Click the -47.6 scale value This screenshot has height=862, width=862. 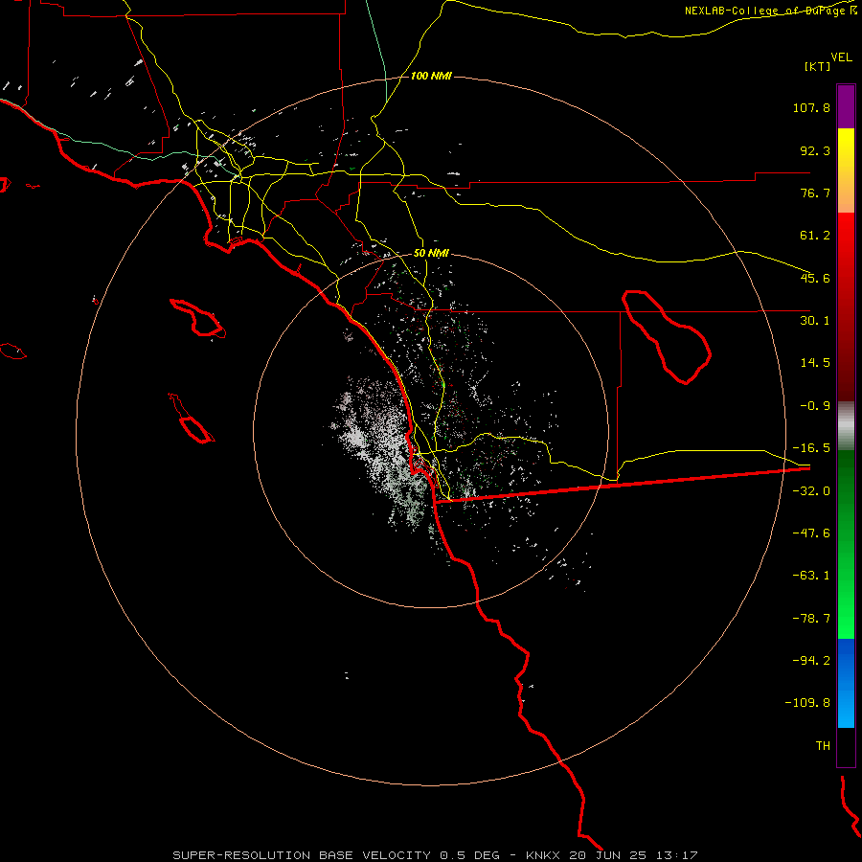pos(811,533)
